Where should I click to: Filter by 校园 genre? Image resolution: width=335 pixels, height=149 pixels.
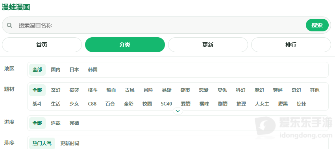(147, 104)
